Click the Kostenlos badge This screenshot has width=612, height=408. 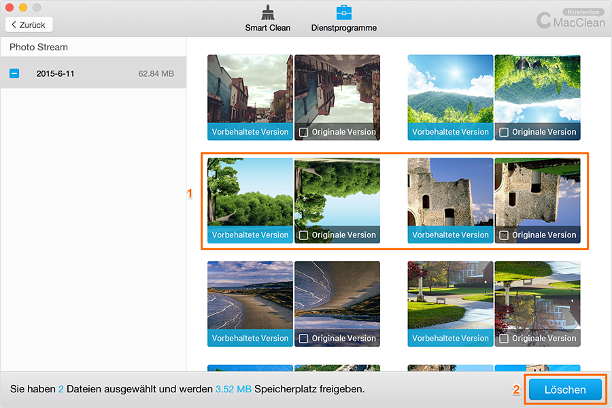click(x=583, y=12)
